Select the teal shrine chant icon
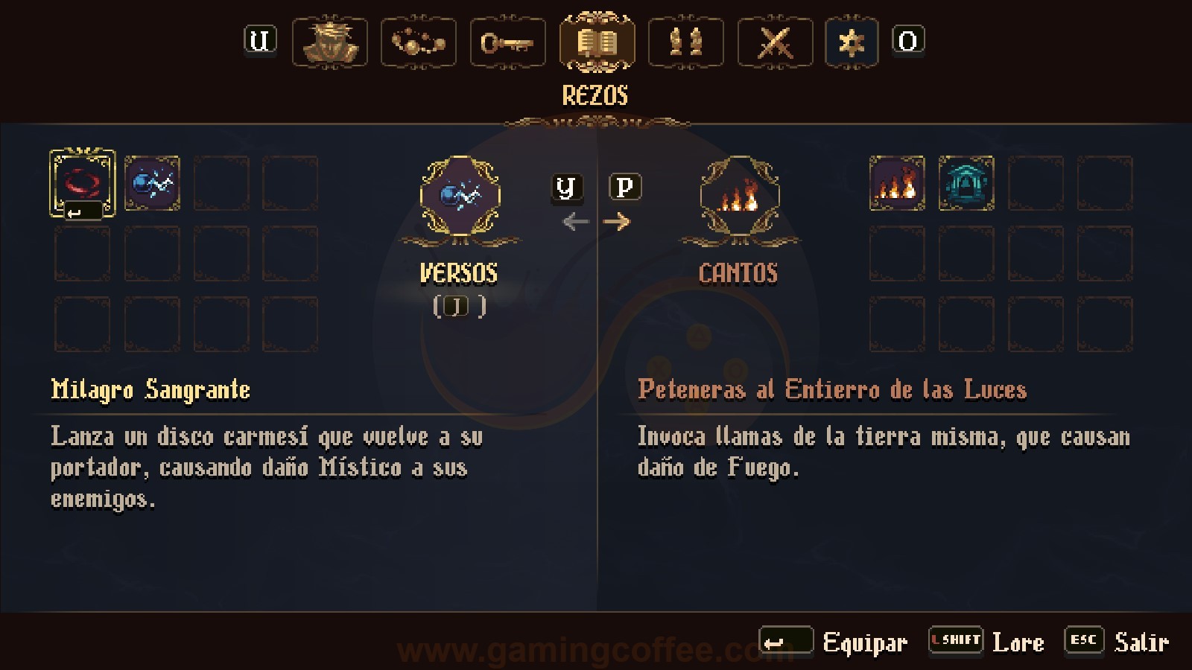 pyautogui.click(x=966, y=183)
